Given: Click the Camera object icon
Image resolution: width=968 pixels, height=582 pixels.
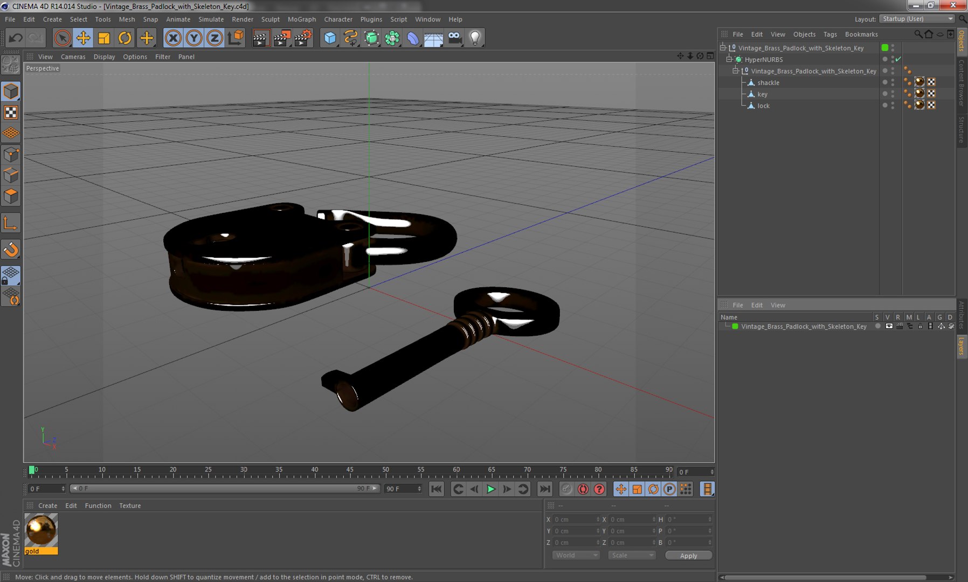Looking at the screenshot, I should point(454,38).
